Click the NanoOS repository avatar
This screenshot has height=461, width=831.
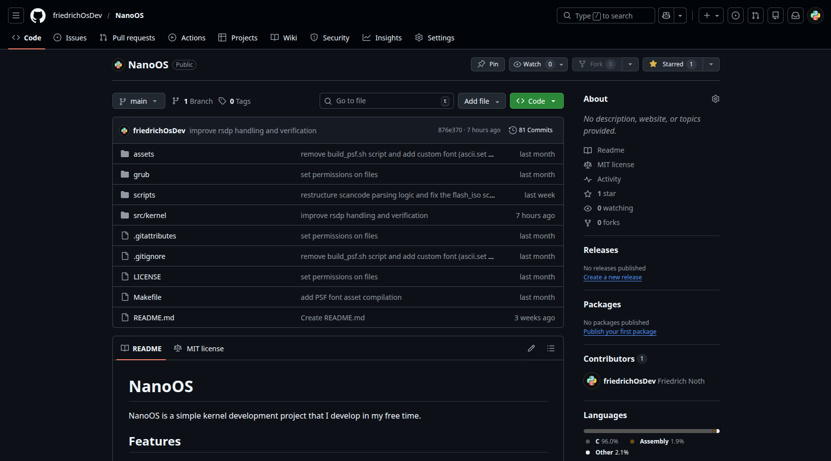click(118, 64)
